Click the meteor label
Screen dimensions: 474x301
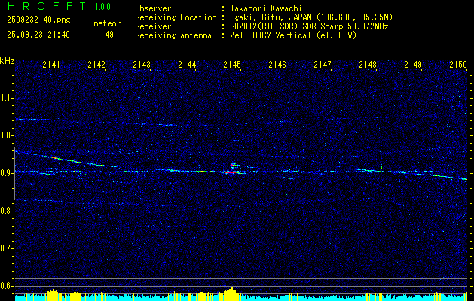tap(107, 23)
